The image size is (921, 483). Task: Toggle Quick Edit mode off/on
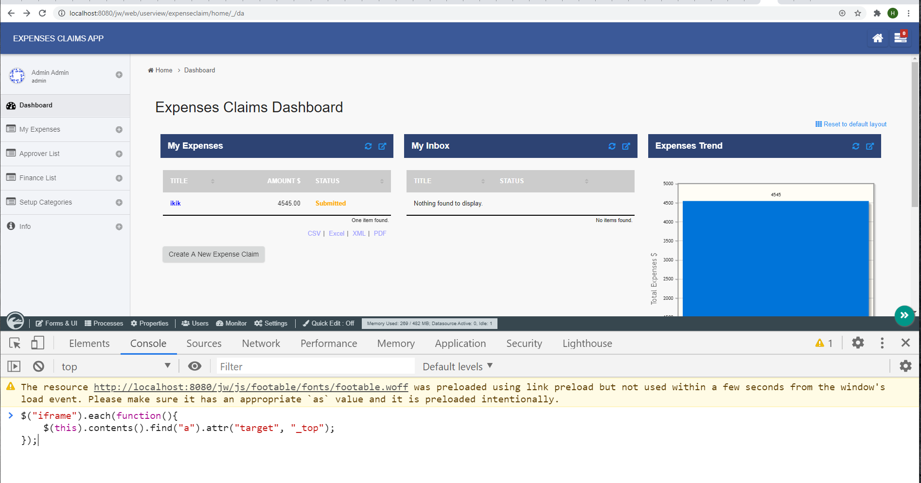coord(329,324)
